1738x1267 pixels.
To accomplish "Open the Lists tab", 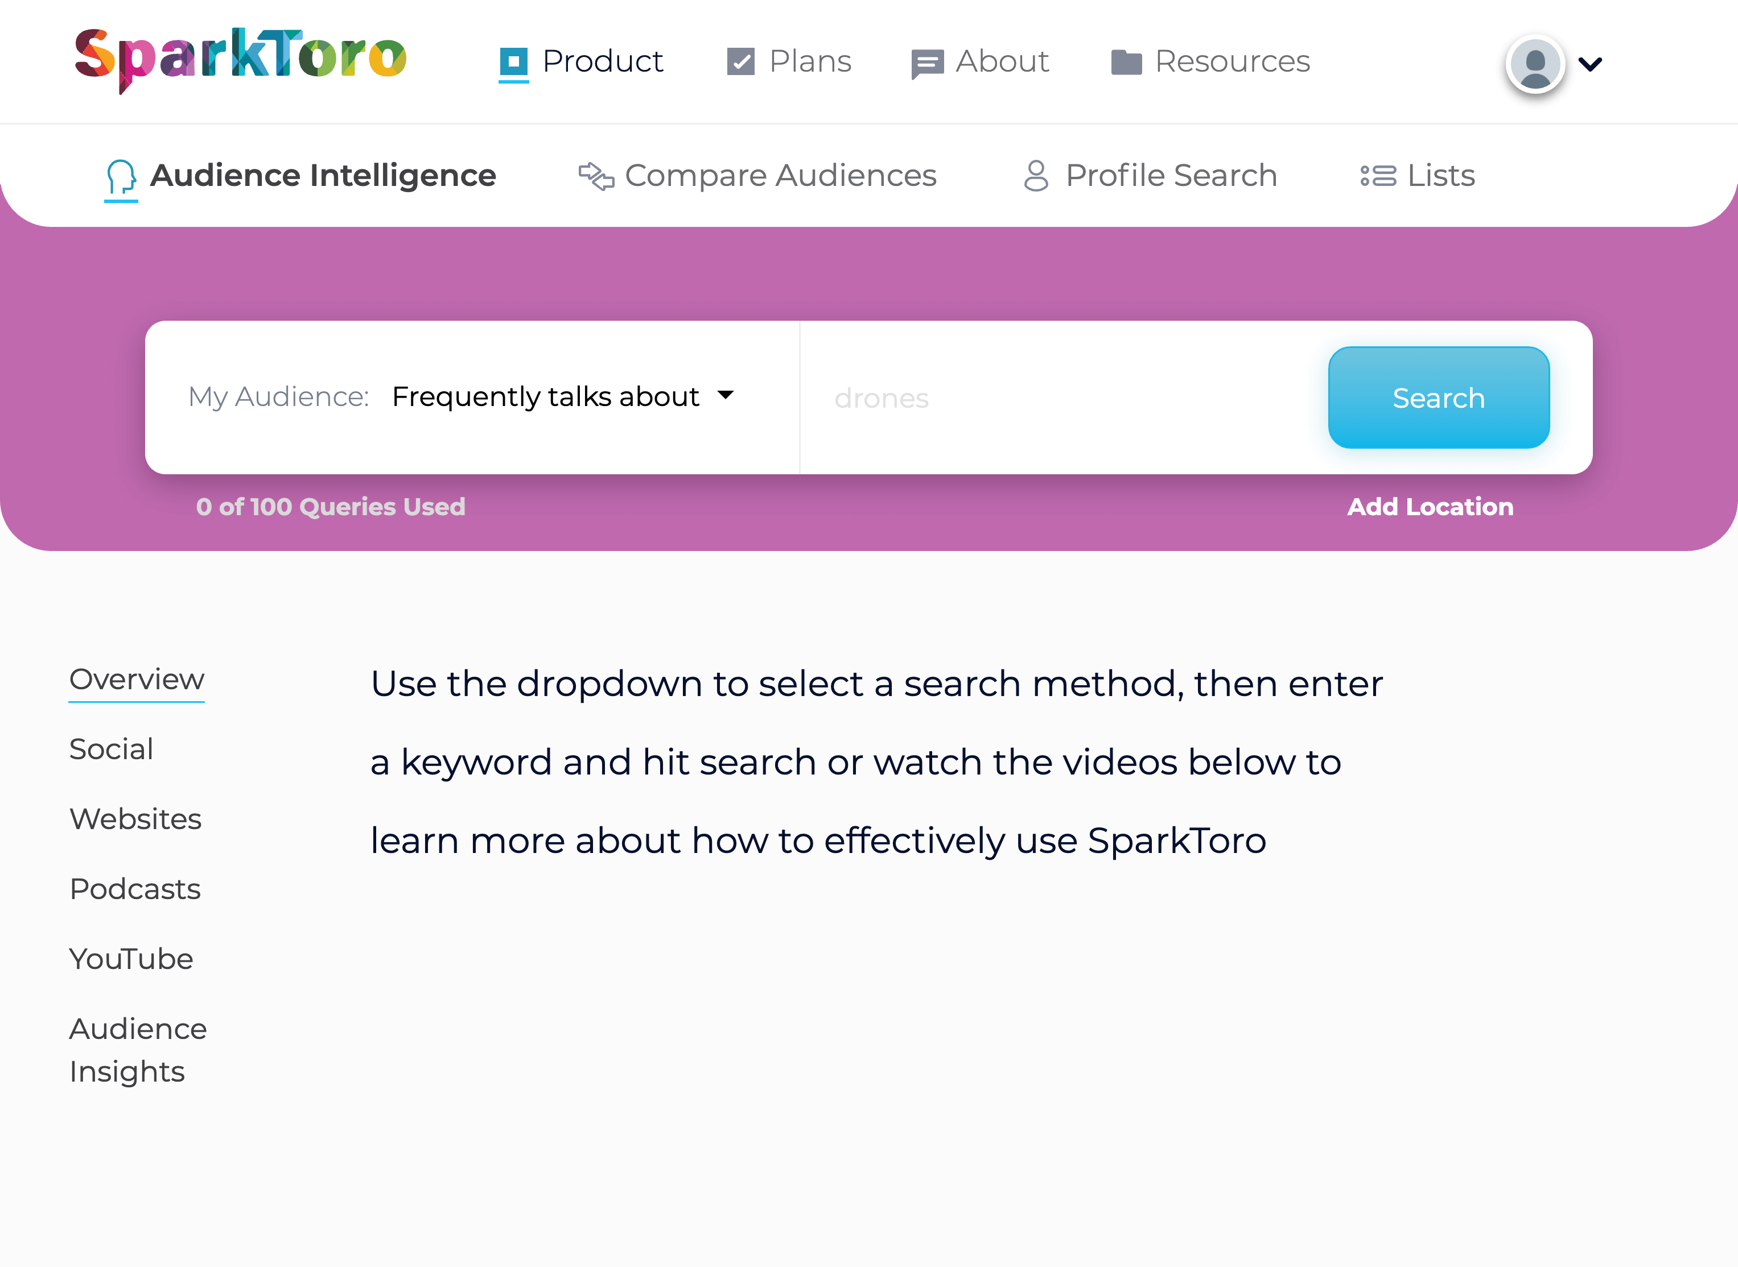I will pyautogui.click(x=1417, y=176).
